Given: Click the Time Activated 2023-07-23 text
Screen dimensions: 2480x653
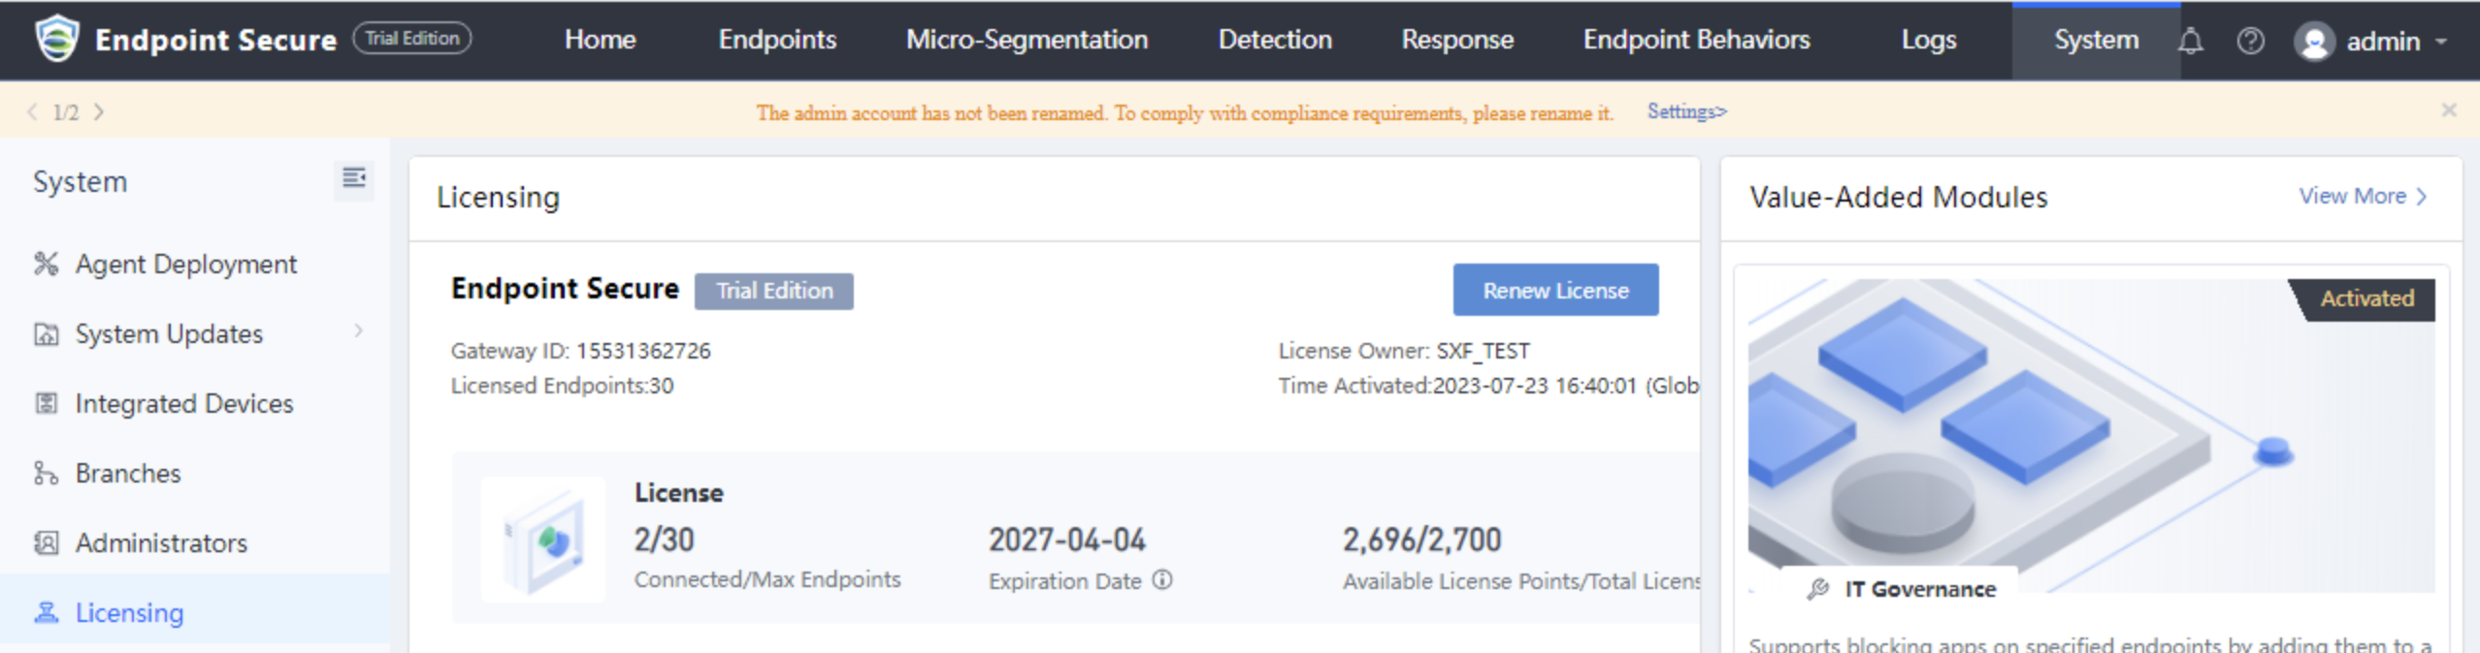Looking at the screenshot, I should coord(1488,386).
